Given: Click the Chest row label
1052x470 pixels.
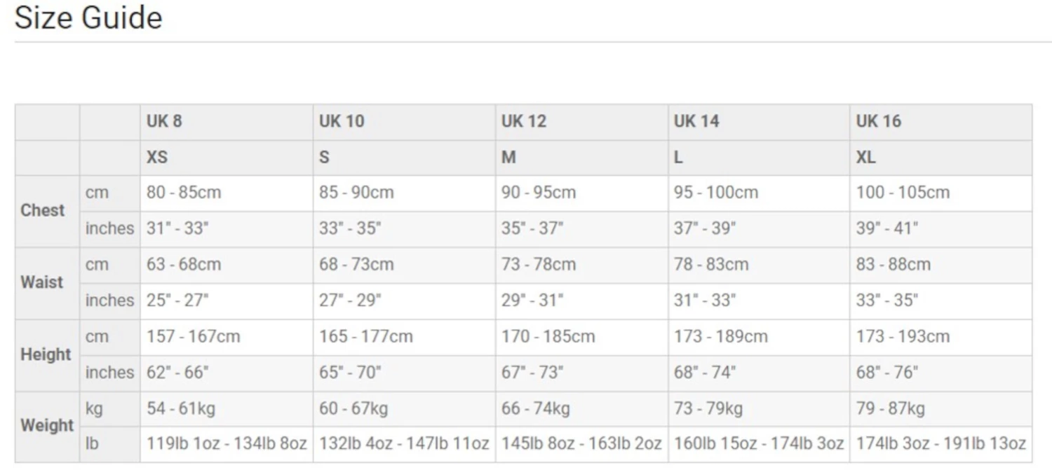Looking at the screenshot, I should click(43, 210).
